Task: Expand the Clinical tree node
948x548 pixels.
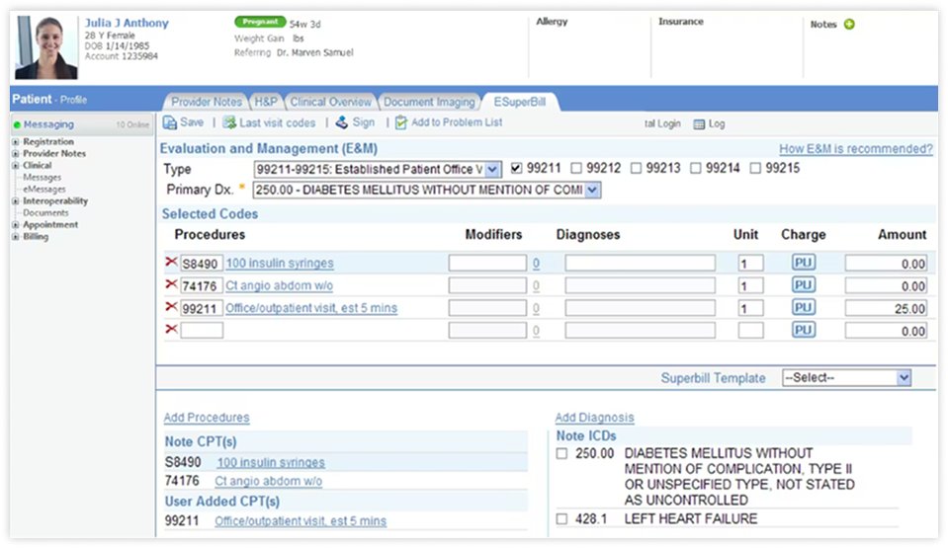Action: click(15, 166)
